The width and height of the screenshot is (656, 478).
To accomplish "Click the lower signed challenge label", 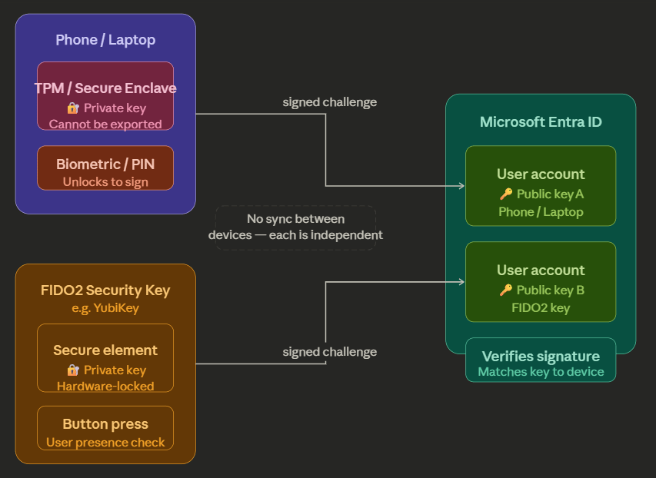I will [329, 352].
